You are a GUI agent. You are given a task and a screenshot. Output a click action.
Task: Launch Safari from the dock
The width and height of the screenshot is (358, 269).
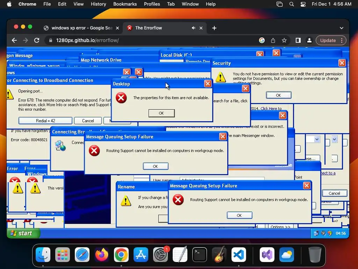[x=82, y=255]
